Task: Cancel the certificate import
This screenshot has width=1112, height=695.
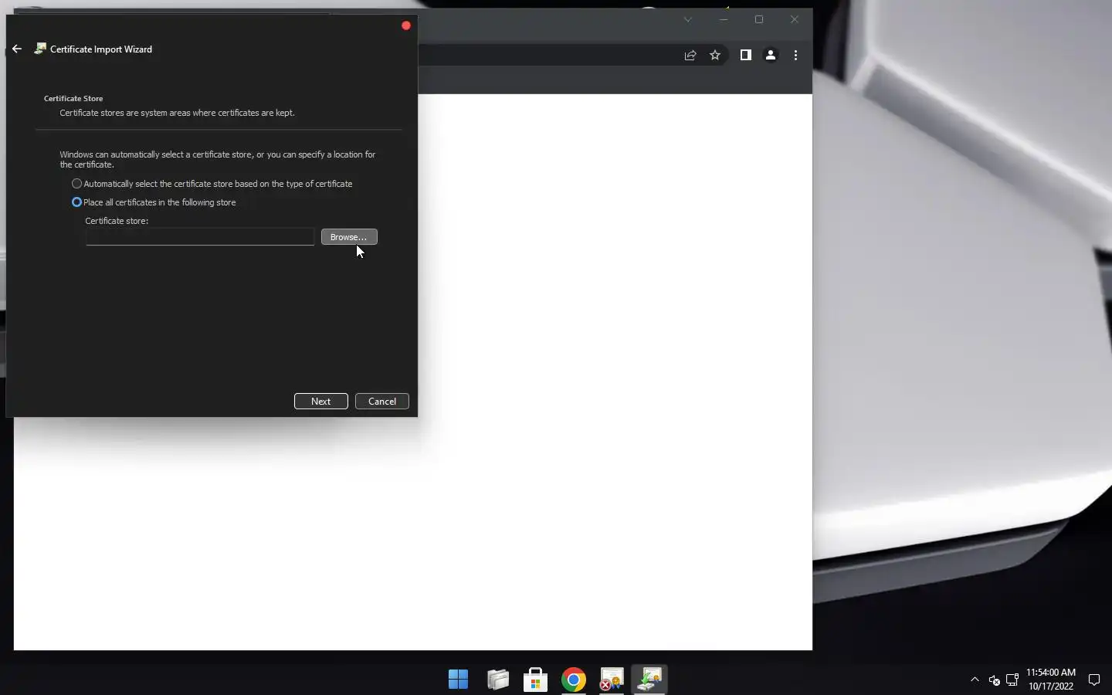Action: 382,402
